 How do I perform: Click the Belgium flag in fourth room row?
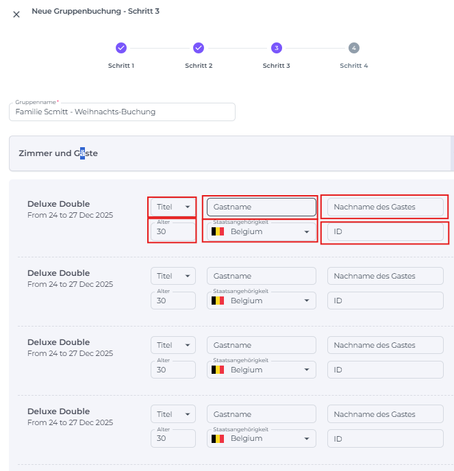pyautogui.click(x=217, y=439)
